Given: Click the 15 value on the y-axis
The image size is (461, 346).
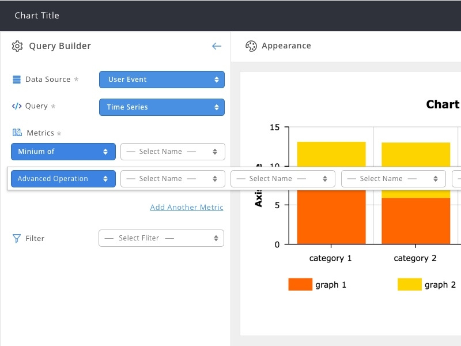Looking at the screenshot, I should point(275,127).
